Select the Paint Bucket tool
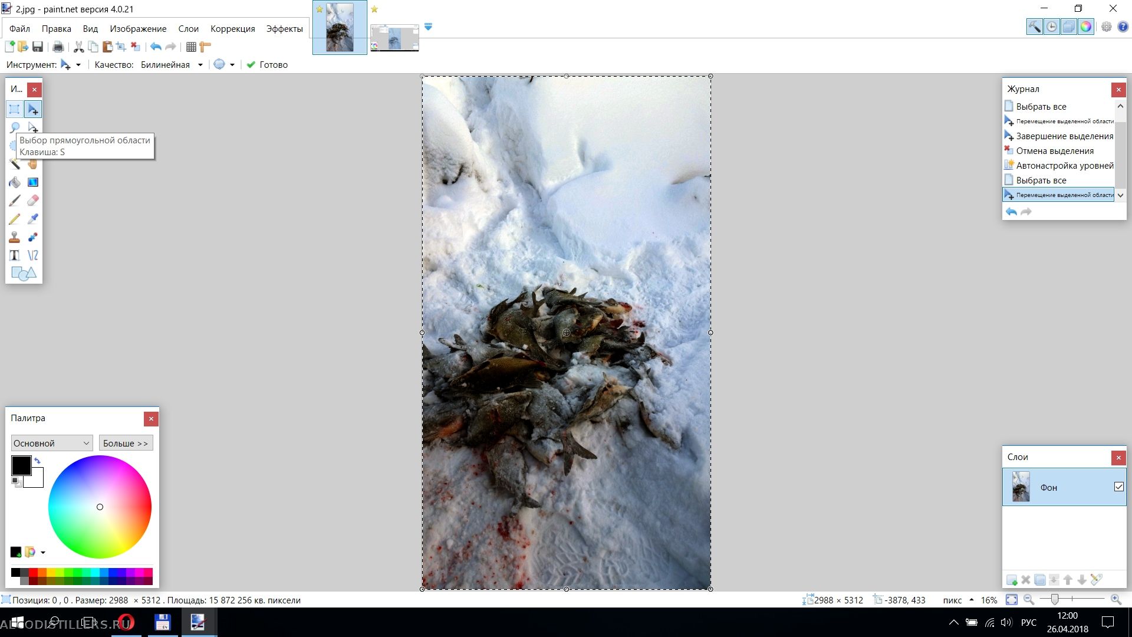This screenshot has width=1132, height=637. (x=15, y=182)
